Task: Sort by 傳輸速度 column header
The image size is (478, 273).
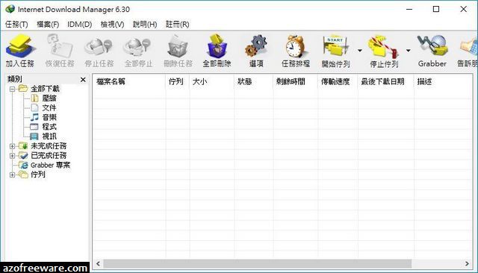Action: tap(338, 81)
